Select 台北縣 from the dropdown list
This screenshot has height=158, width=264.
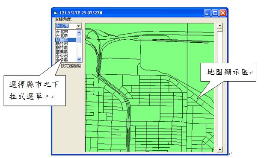coord(66,35)
